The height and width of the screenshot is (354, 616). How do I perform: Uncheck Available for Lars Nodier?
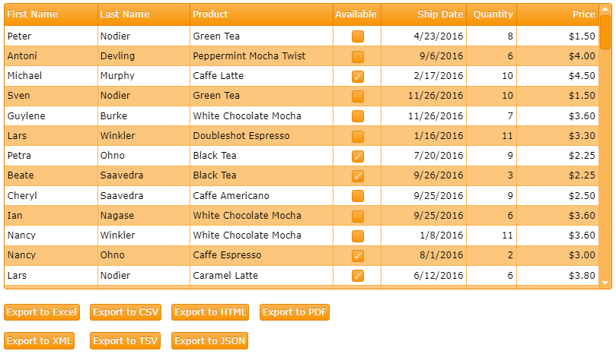[358, 276]
